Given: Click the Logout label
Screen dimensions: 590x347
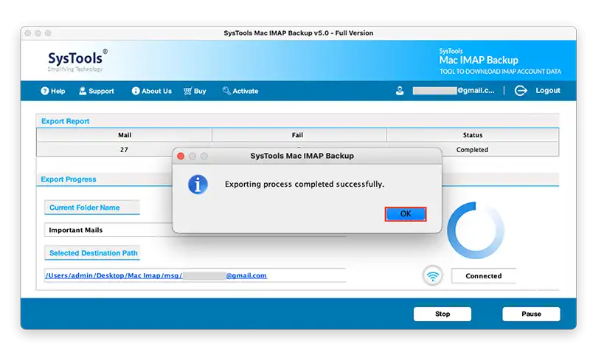Looking at the screenshot, I should tap(548, 90).
